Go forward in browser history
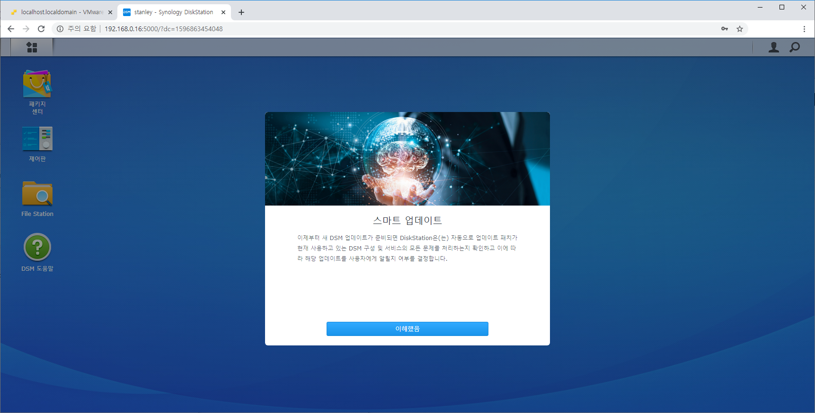 pos(26,29)
